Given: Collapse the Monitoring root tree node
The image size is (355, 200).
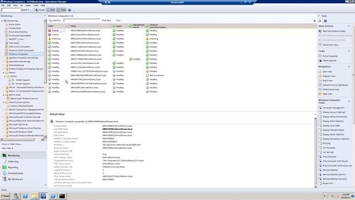Looking at the screenshot, I should click(2, 21).
